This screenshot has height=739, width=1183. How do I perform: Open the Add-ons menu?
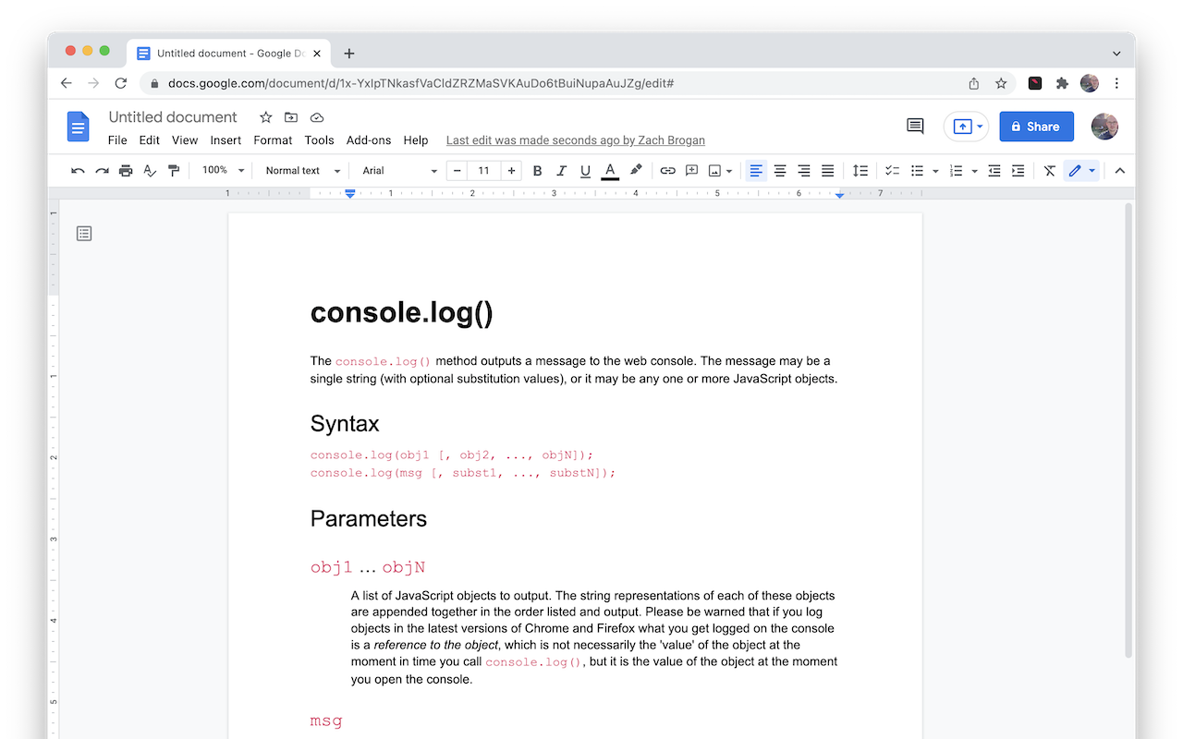click(369, 140)
